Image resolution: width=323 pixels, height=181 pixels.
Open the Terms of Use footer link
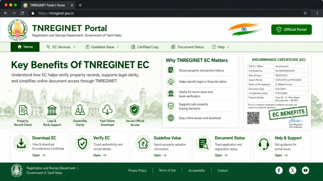[167, 170]
